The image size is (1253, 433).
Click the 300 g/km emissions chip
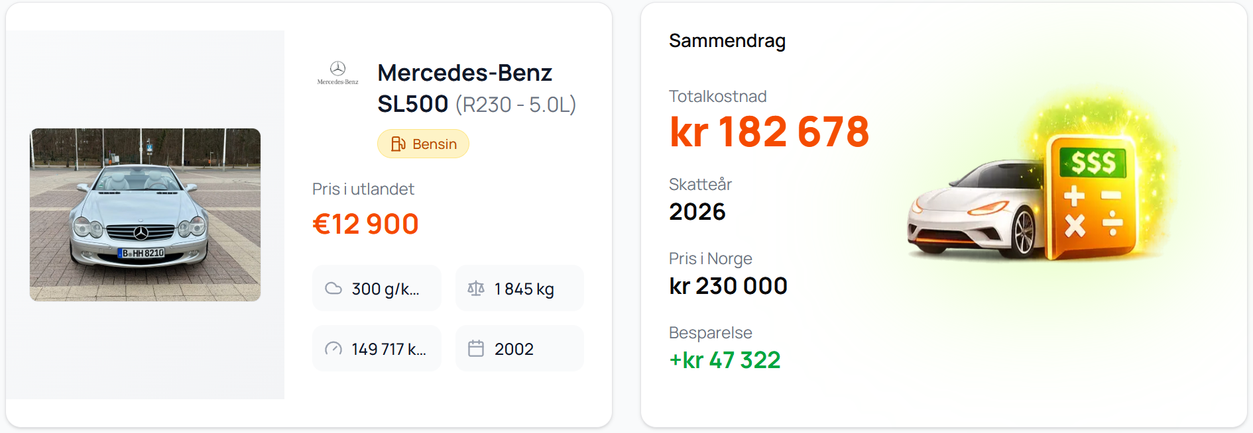[x=377, y=289]
